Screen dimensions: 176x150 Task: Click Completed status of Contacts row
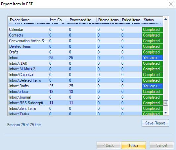153,35
